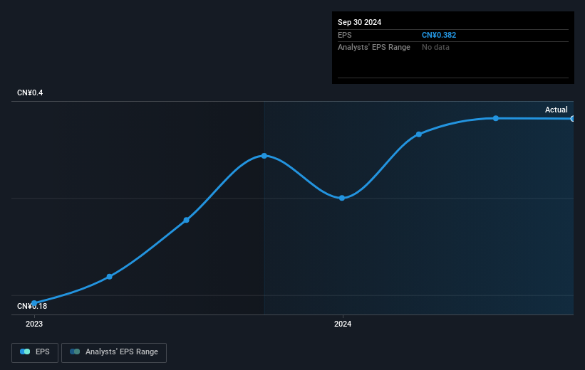Screen dimensions: 585x370
Task: Click the 'EPS' tooltip row label
Action: tap(345, 35)
